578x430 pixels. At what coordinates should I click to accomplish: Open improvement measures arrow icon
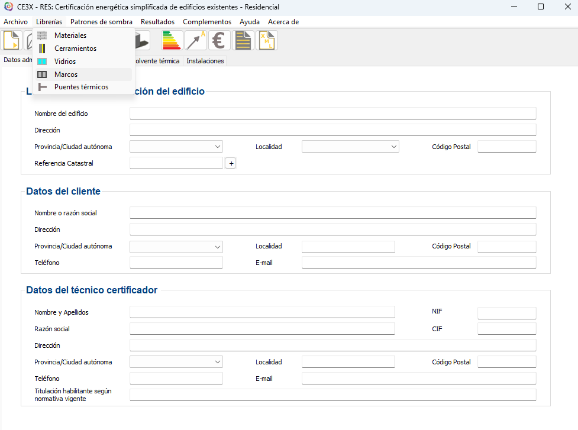click(196, 40)
